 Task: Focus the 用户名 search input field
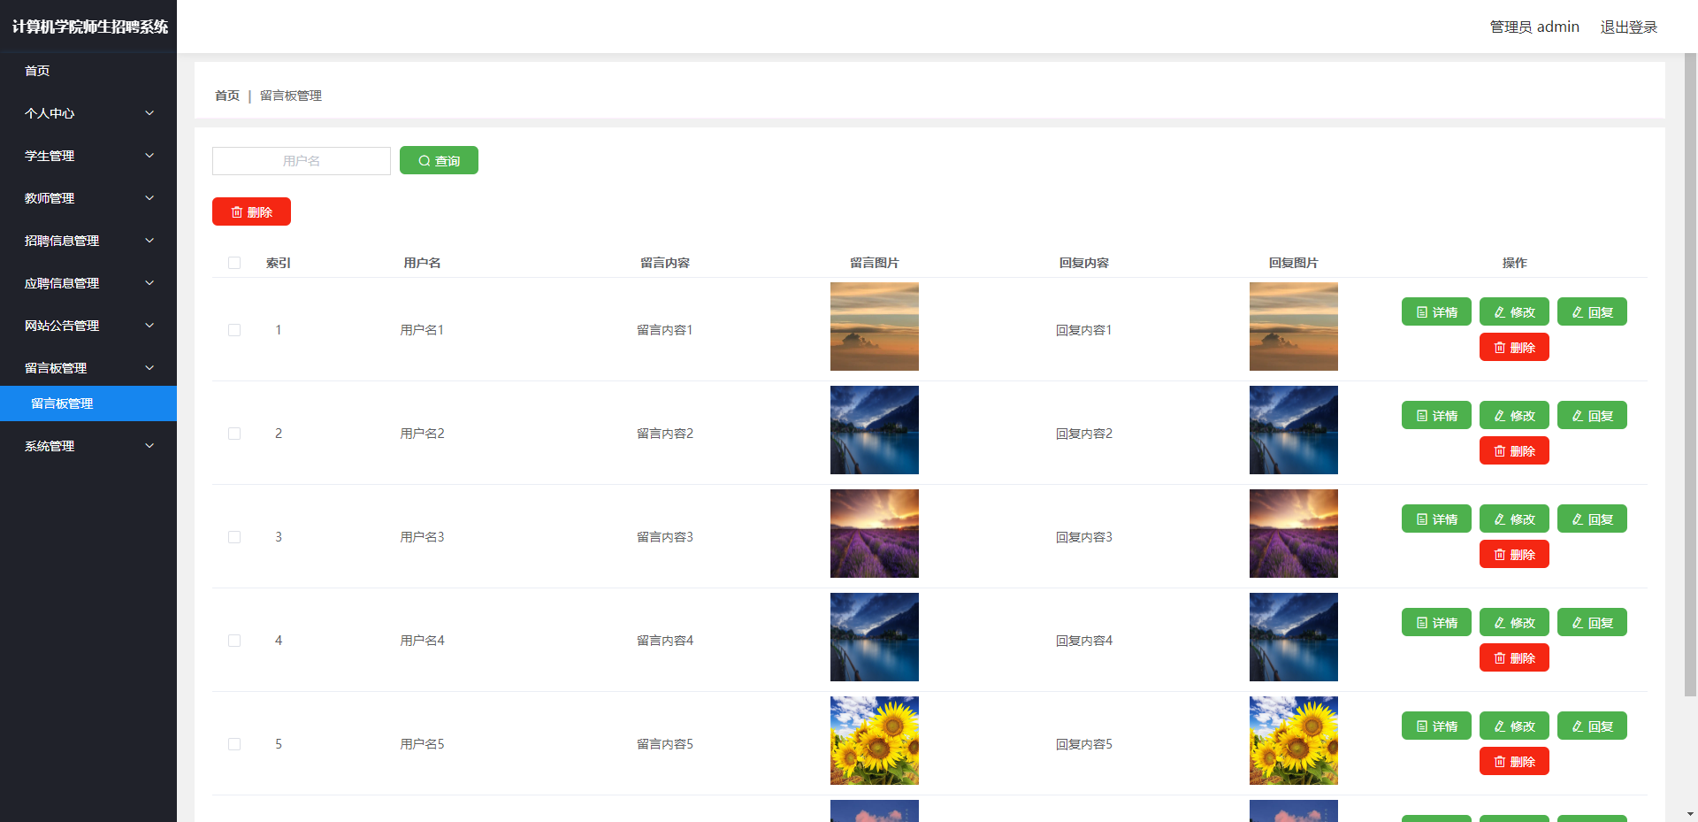click(302, 161)
